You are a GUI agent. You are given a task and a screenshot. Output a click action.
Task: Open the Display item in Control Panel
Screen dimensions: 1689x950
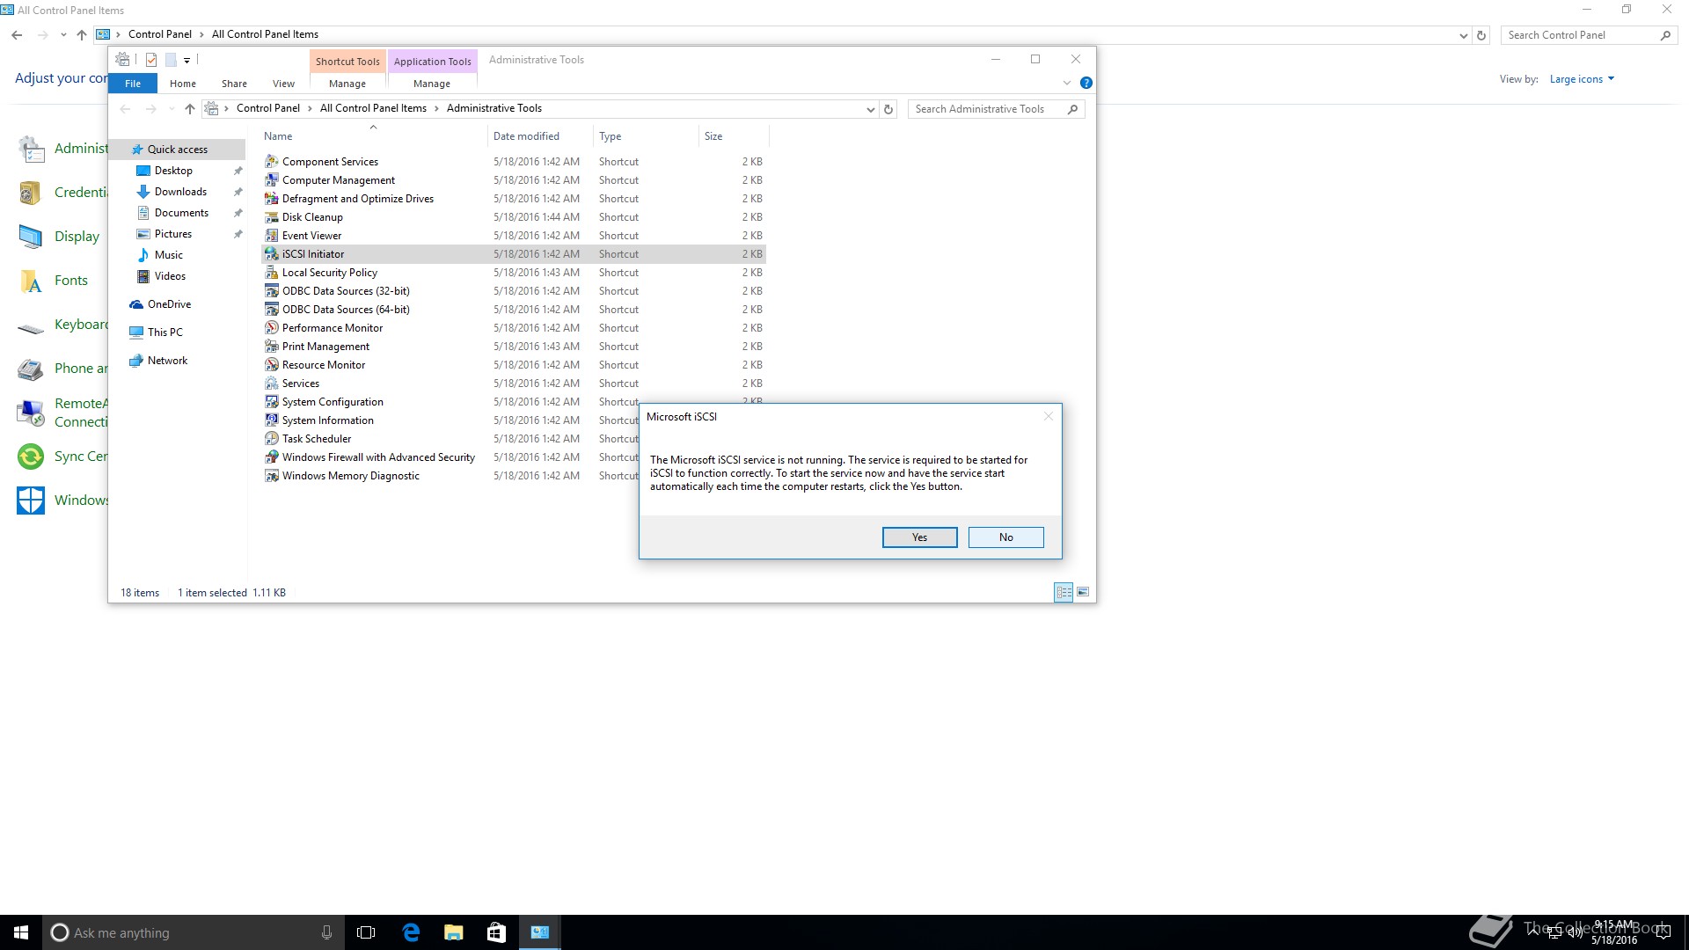[x=77, y=237]
